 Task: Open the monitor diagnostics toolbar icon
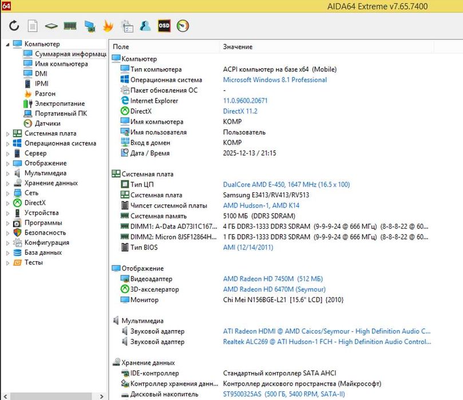89,26
